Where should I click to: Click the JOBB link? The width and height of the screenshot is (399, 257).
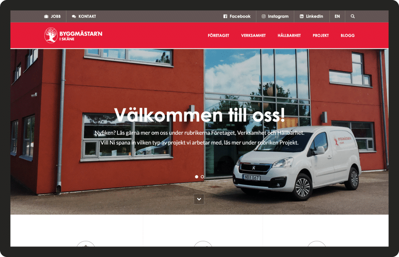coord(55,16)
